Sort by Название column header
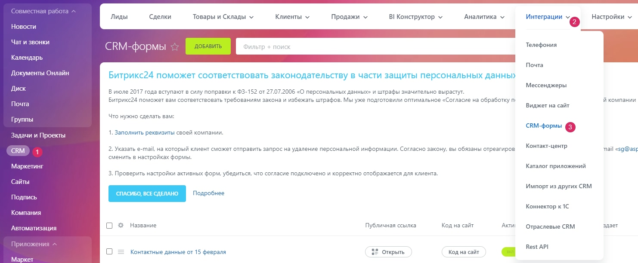The height and width of the screenshot is (263, 638). [x=143, y=226]
